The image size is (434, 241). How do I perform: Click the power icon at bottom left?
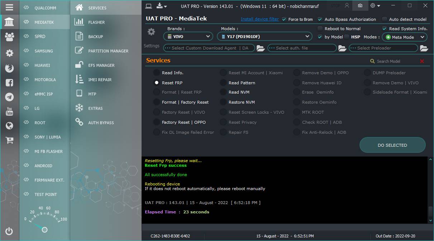click(9, 232)
